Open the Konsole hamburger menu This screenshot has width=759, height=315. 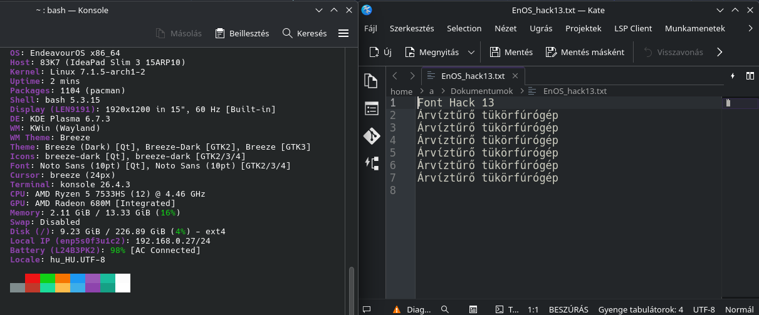click(343, 33)
